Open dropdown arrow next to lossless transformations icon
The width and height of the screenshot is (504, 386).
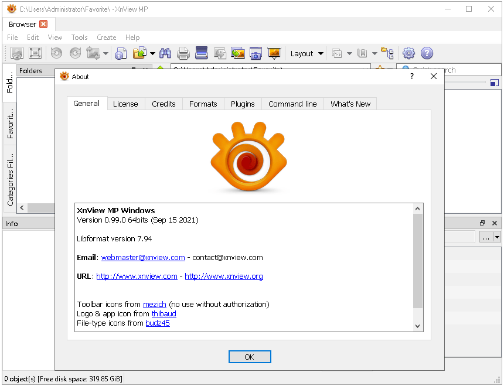tap(105, 54)
